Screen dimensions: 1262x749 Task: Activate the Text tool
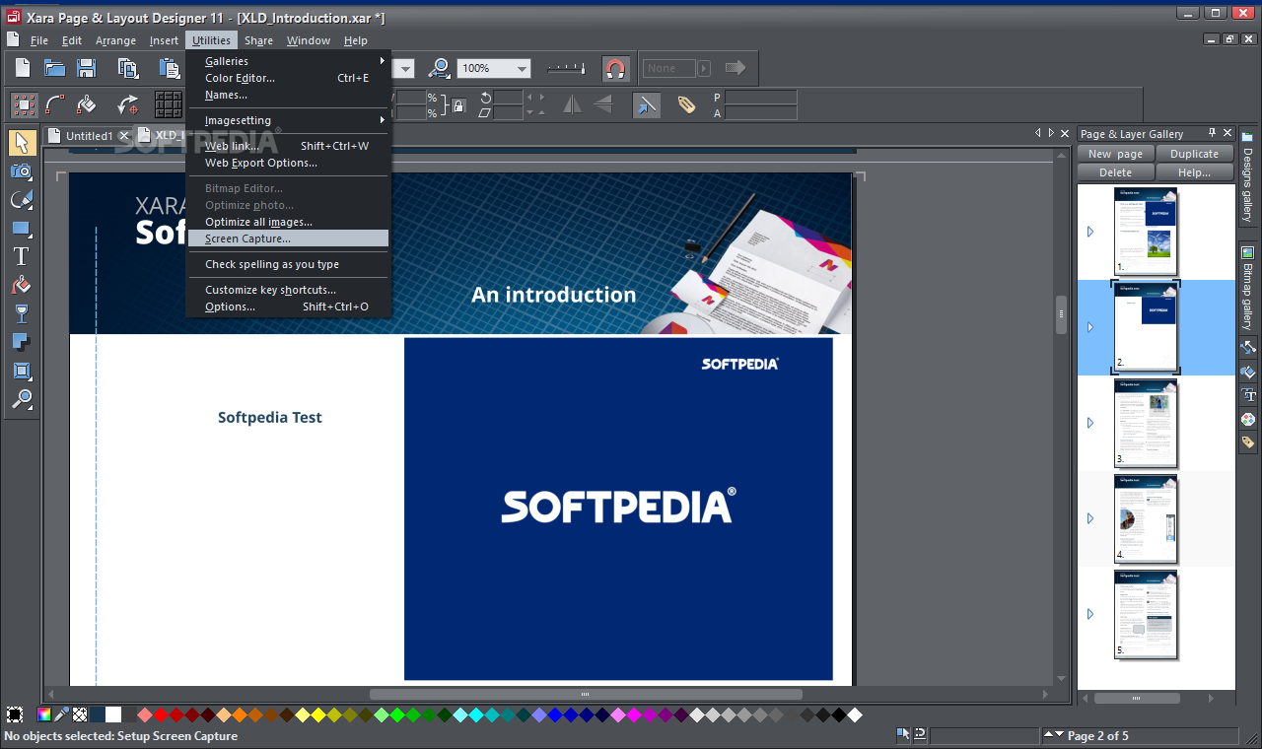(22, 256)
